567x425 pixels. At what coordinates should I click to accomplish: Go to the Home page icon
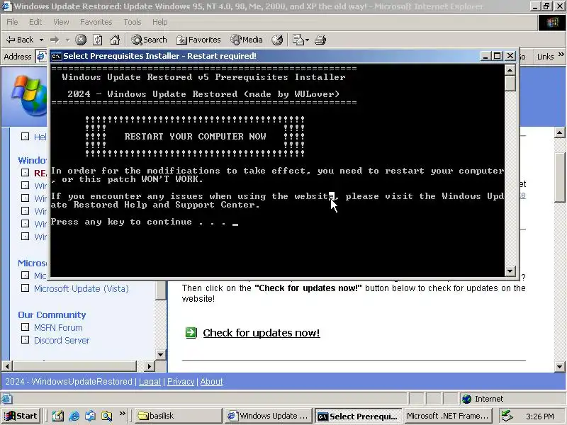(115, 40)
